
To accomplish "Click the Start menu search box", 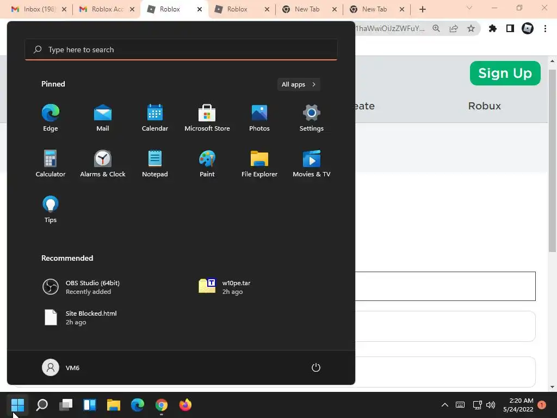I will click(181, 50).
